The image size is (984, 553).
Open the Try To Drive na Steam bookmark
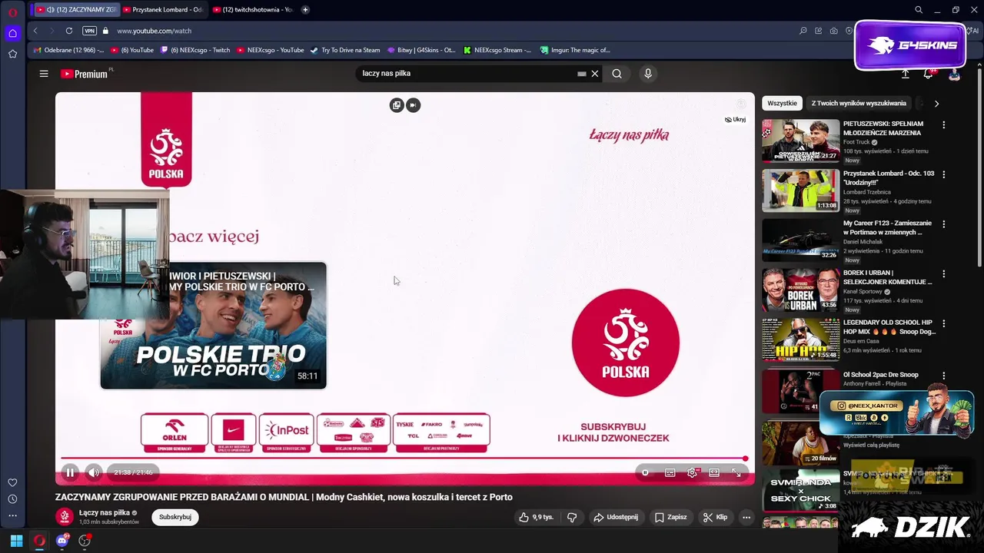345,50
